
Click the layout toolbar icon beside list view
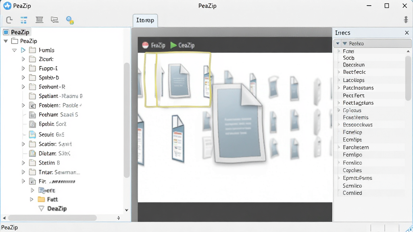click(x=39, y=20)
